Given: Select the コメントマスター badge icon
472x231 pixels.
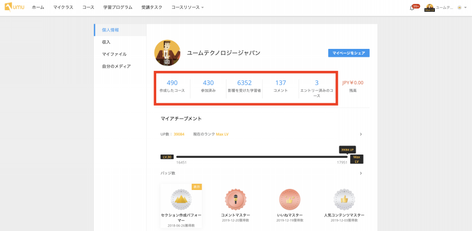Looking at the screenshot, I should (x=235, y=200).
